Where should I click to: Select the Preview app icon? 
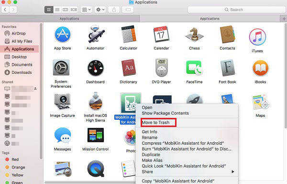[x=62, y=169]
